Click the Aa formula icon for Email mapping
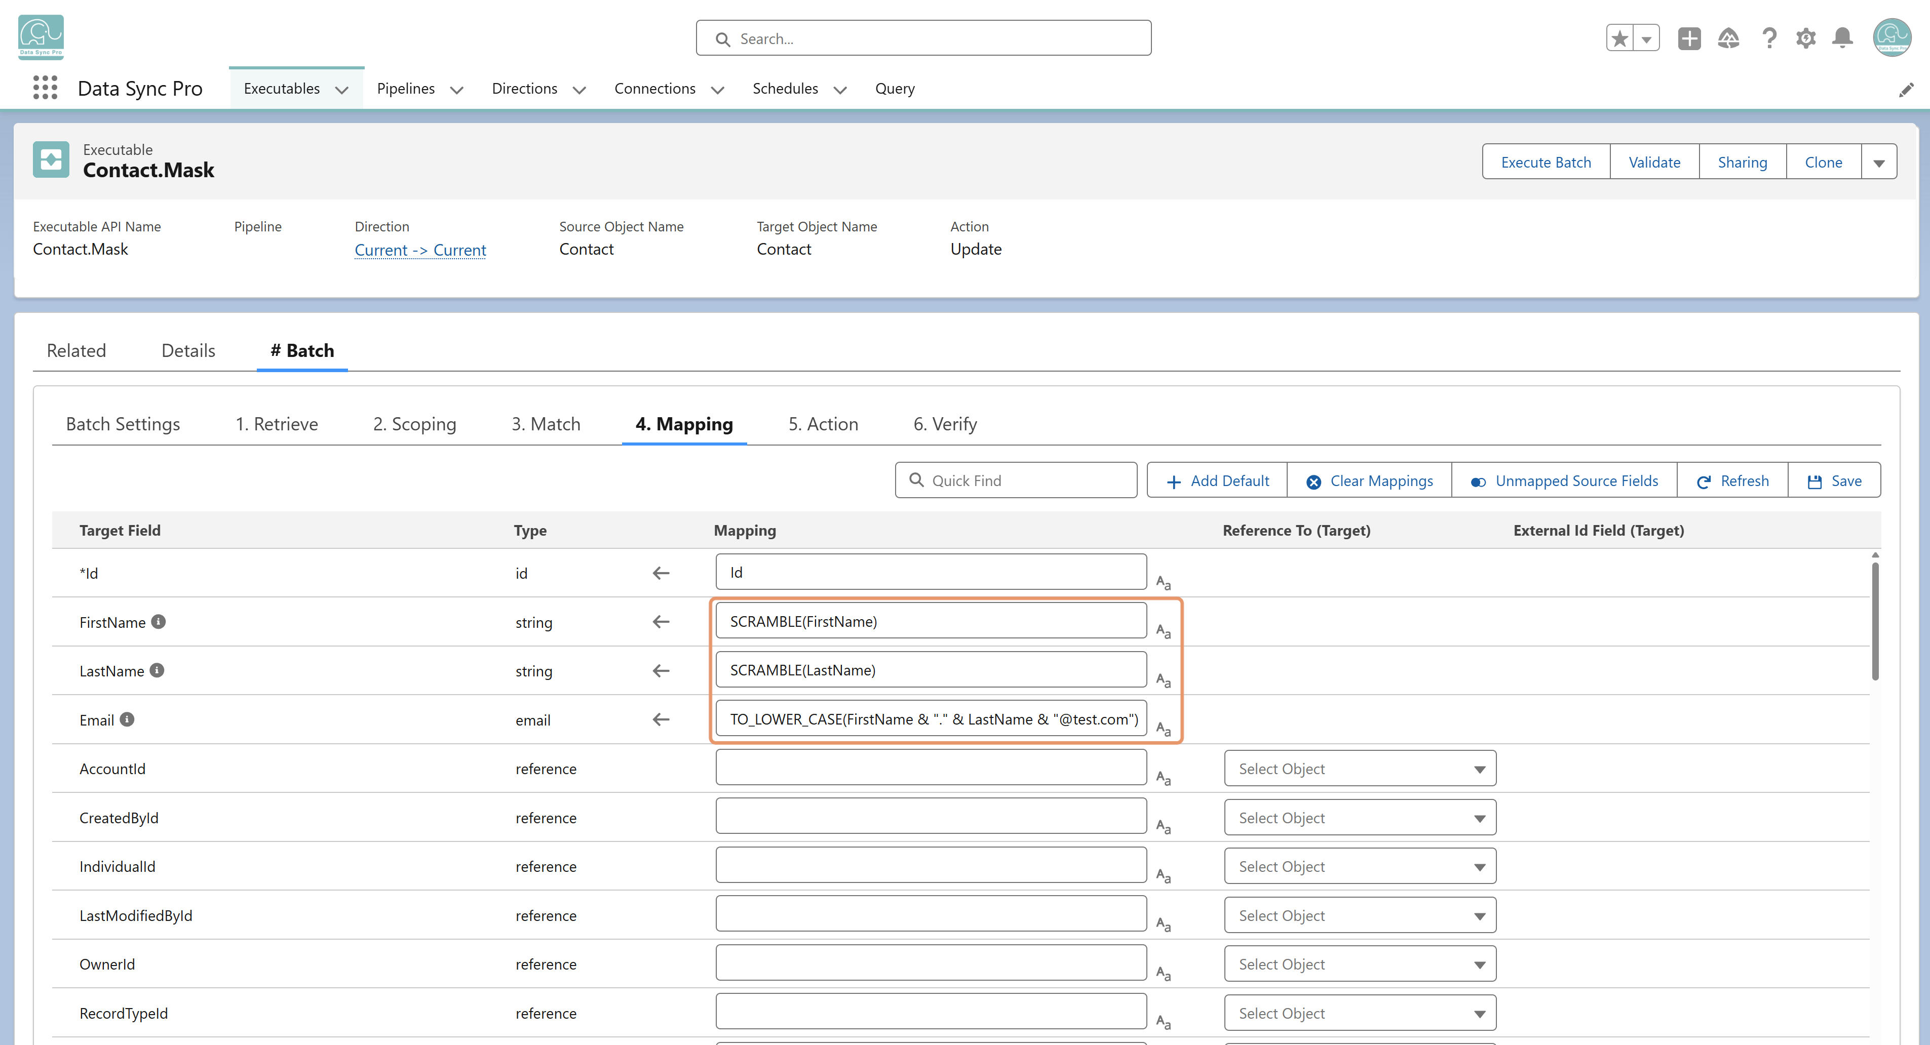The width and height of the screenshot is (1930, 1045). (1163, 729)
